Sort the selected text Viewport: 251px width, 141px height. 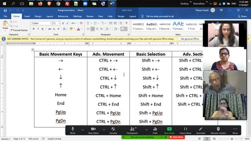[121, 23]
